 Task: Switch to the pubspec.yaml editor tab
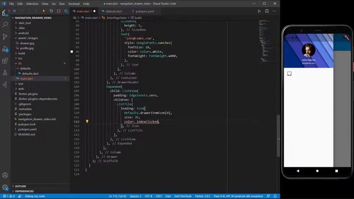[x=145, y=11]
